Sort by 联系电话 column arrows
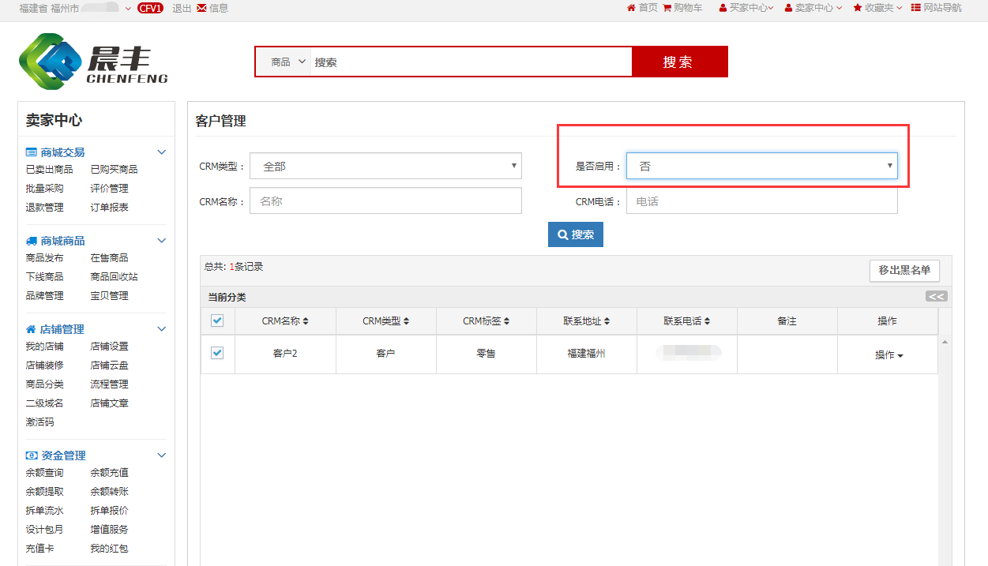 tap(707, 321)
